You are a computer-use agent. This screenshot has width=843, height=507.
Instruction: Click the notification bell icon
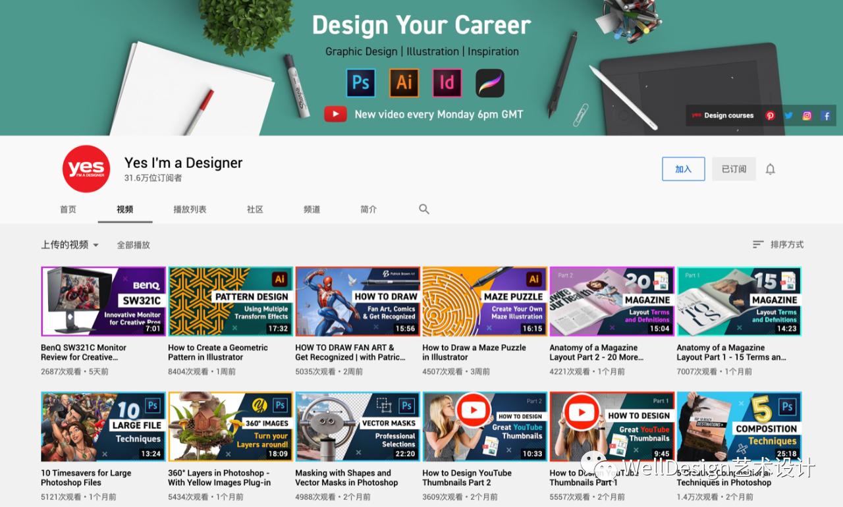tap(771, 169)
